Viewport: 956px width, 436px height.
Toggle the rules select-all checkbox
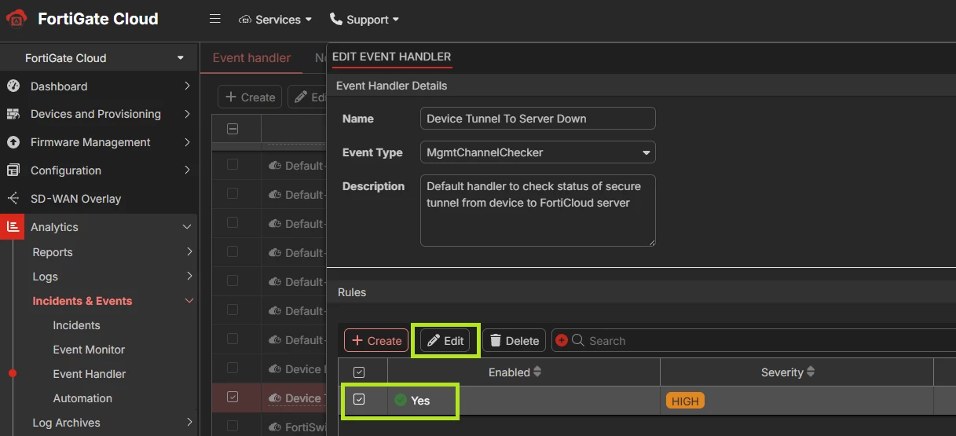click(x=359, y=372)
